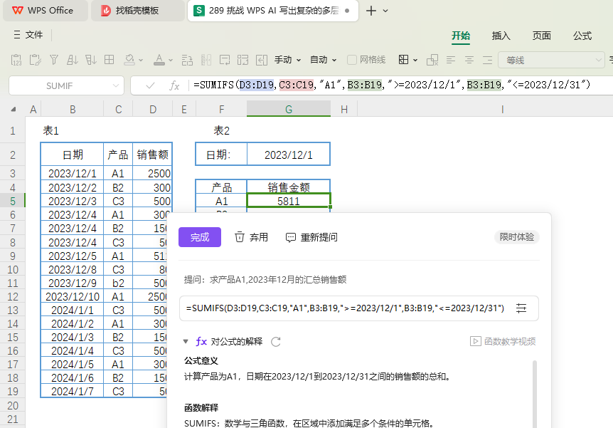Switch to the WPS Office home tab

45,11
